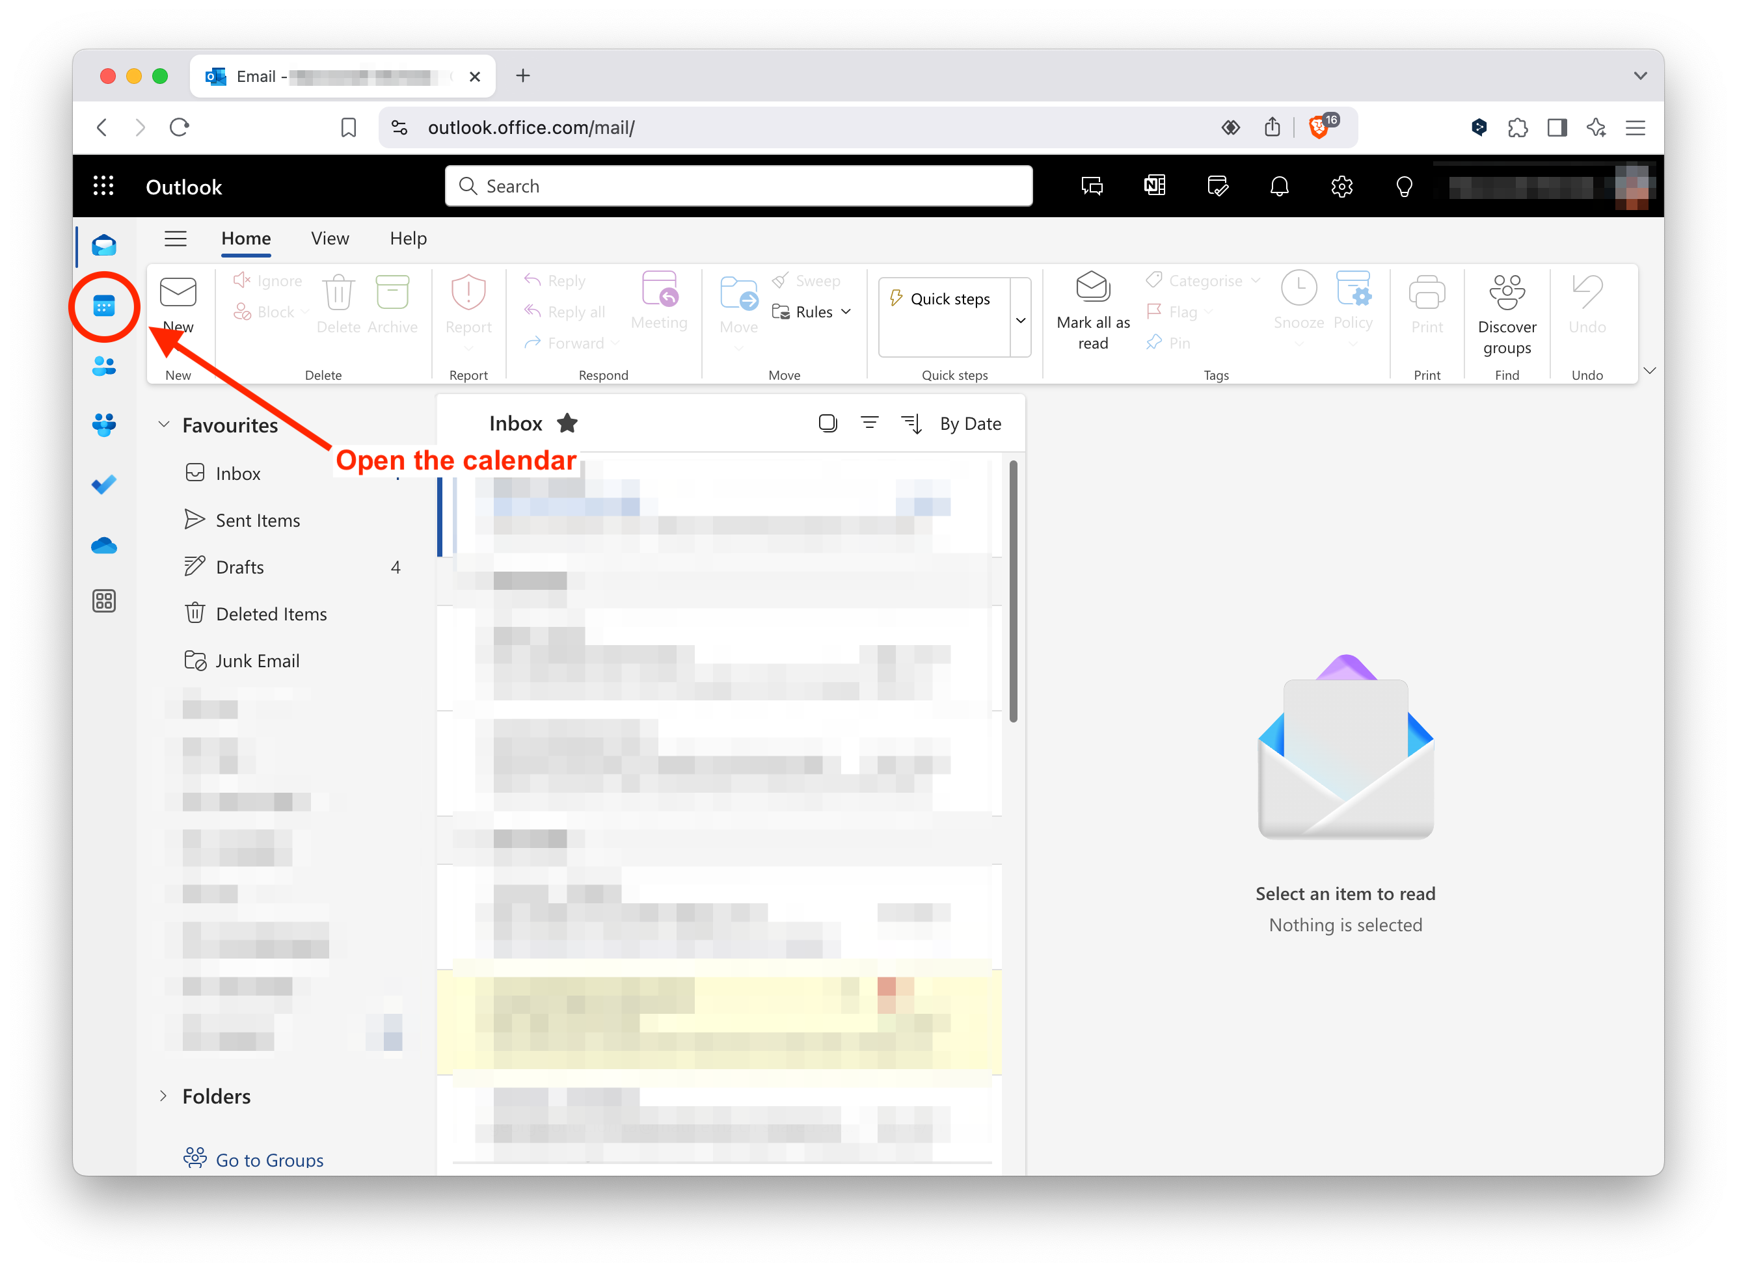Open Groups icon in left rail
The image size is (1737, 1272).
point(104,425)
